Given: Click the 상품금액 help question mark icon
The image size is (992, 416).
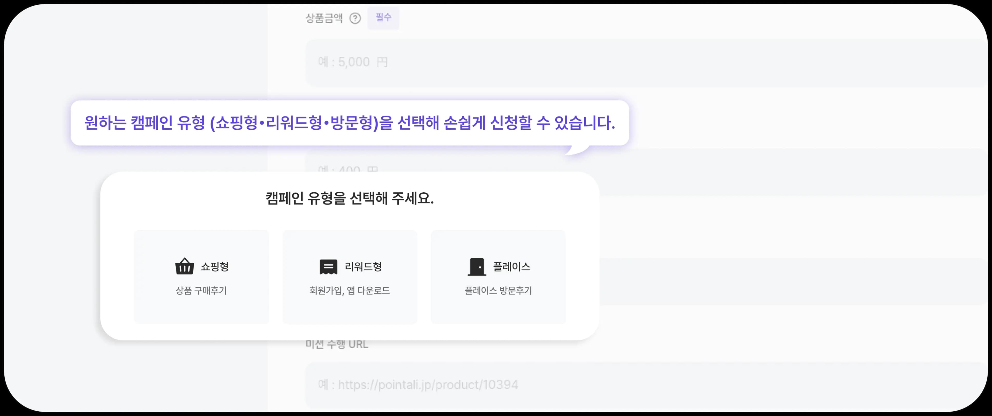Looking at the screenshot, I should [x=355, y=18].
